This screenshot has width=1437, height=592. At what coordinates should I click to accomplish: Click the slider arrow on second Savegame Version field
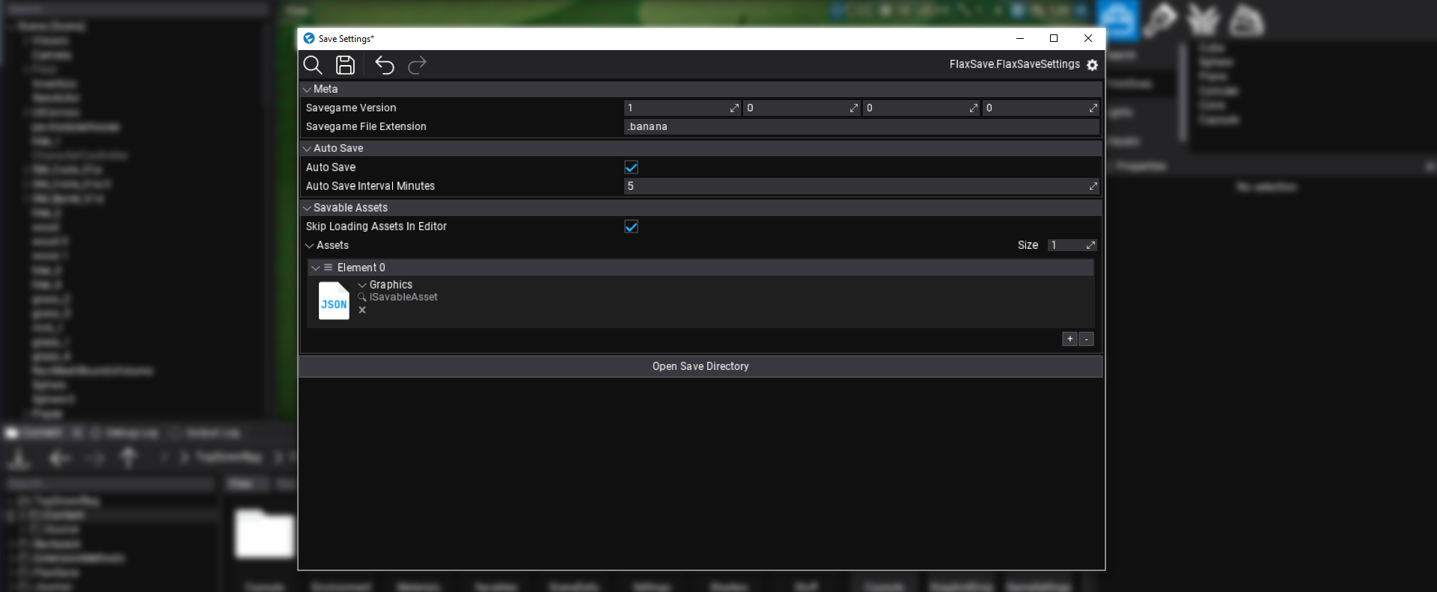(854, 108)
